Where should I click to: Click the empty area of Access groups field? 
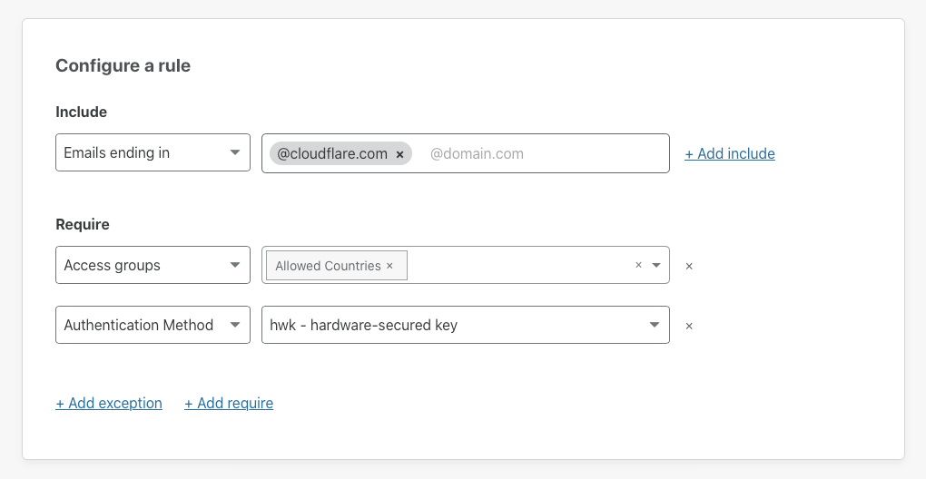pos(518,266)
